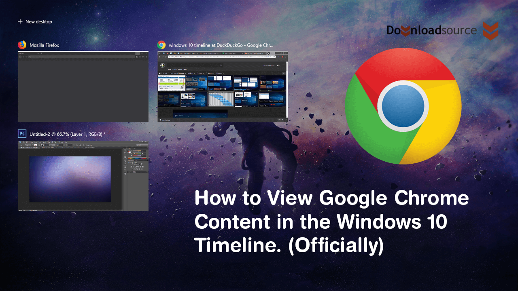Click the Twitter bird icon in Chrome window

click(278, 65)
